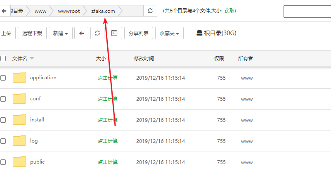Viewport: 331px width, 171px height.
Task: Click 点击计算 for the conf folder
Action: (x=108, y=99)
